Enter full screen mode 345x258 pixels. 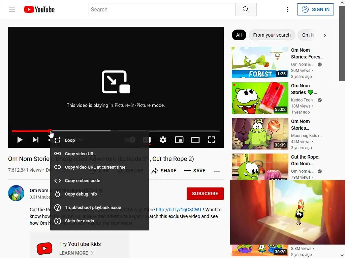pos(212,140)
